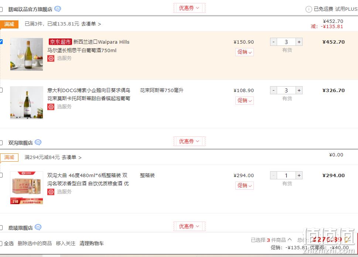Click the 京东超市 badge on Waipara item
Image resolution: width=358 pixels, height=257 pixels.
pyautogui.click(x=60, y=42)
